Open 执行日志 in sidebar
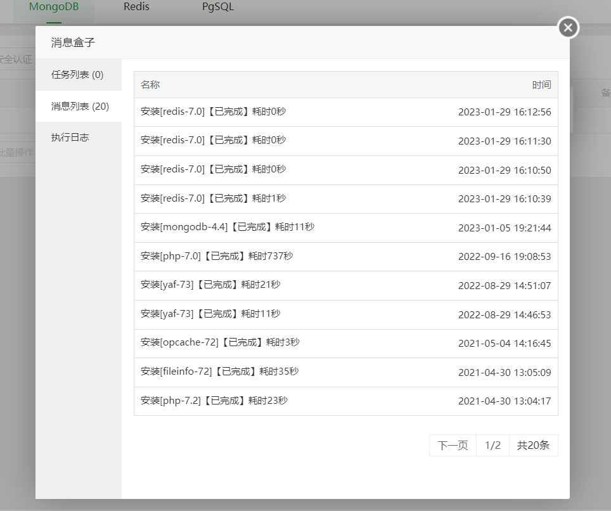 pyautogui.click(x=79, y=137)
